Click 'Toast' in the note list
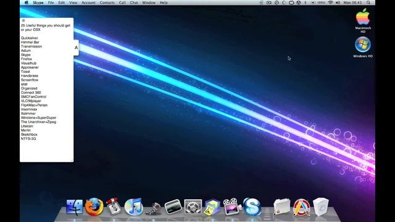The width and height of the screenshot is (395, 222). coord(25,72)
